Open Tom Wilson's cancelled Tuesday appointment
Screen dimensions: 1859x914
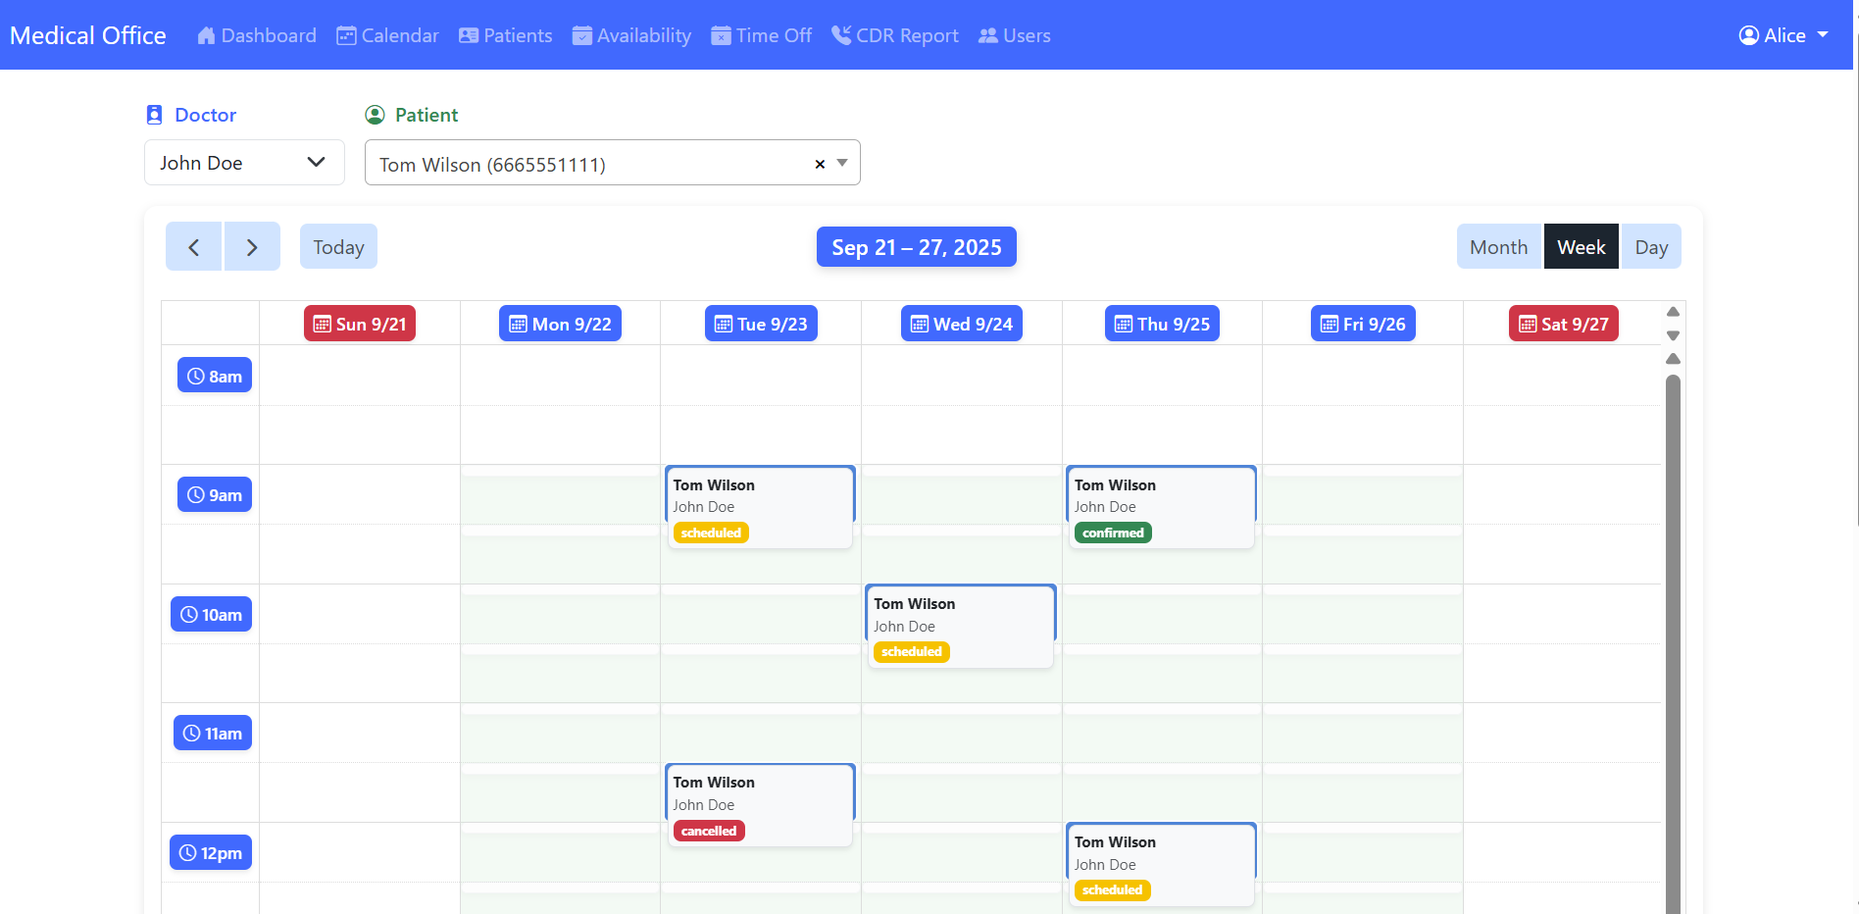click(759, 804)
